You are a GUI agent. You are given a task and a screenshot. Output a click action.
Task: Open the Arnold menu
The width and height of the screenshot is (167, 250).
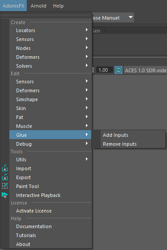coord(38,6)
